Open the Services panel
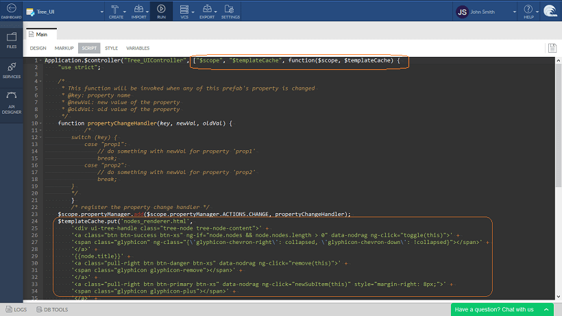Image resolution: width=562 pixels, height=316 pixels. click(12, 71)
